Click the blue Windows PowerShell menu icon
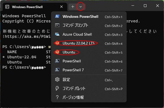The width and height of the screenshot is (164, 108). [57, 16]
